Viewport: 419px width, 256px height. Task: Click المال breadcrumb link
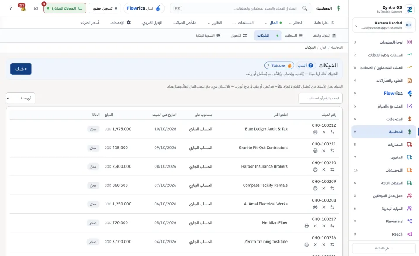coord(323,47)
